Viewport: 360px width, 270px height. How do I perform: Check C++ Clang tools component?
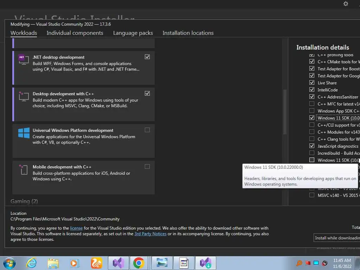pyautogui.click(x=312, y=139)
